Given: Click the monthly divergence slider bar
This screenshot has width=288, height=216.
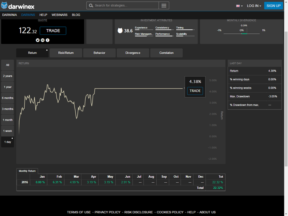Looking at the screenshot, I should (x=242, y=34).
